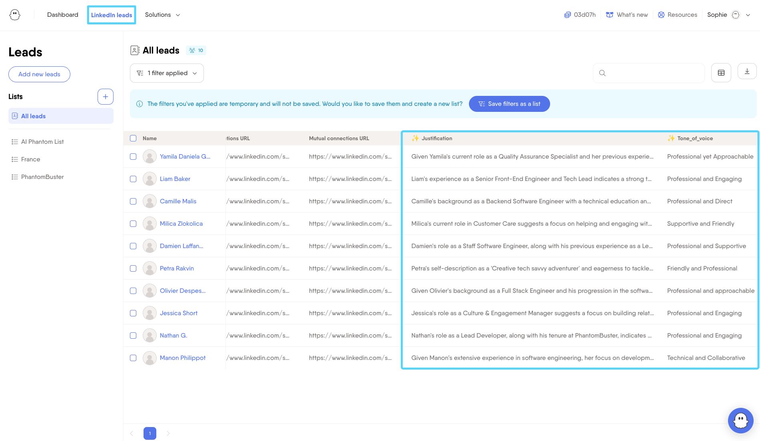This screenshot has width=760, height=441.
Task: Expand Sophie's account menu chevron
Action: pyautogui.click(x=748, y=15)
